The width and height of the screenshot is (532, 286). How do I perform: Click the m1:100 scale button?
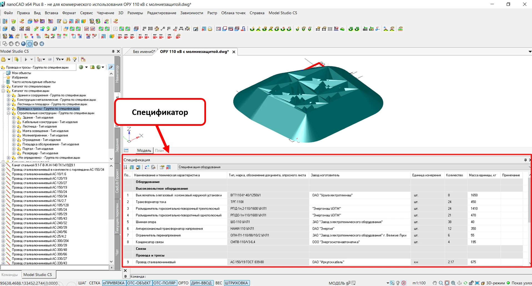419,283
